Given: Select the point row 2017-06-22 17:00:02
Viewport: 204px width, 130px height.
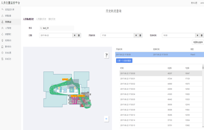Looking at the screenshot, I should coord(161,84).
